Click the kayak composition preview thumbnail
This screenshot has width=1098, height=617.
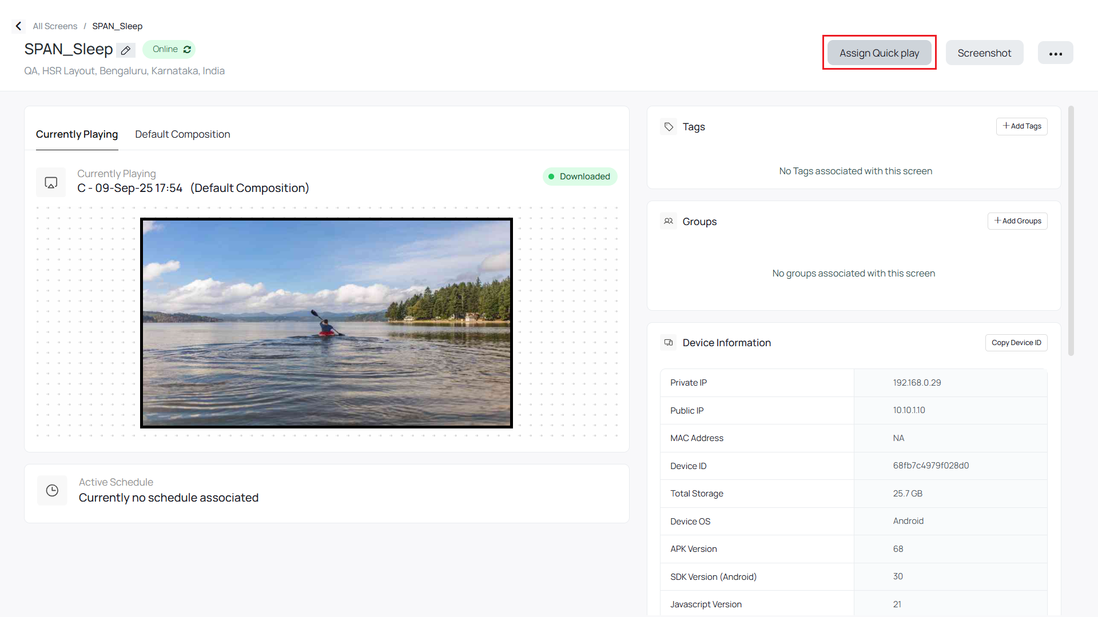click(x=326, y=323)
